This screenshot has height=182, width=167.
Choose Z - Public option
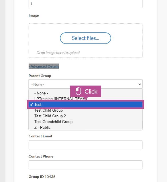[85, 127]
